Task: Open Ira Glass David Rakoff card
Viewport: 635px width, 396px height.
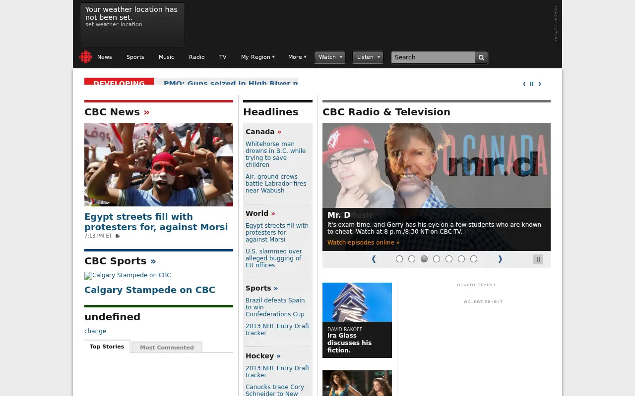Action: point(357,320)
